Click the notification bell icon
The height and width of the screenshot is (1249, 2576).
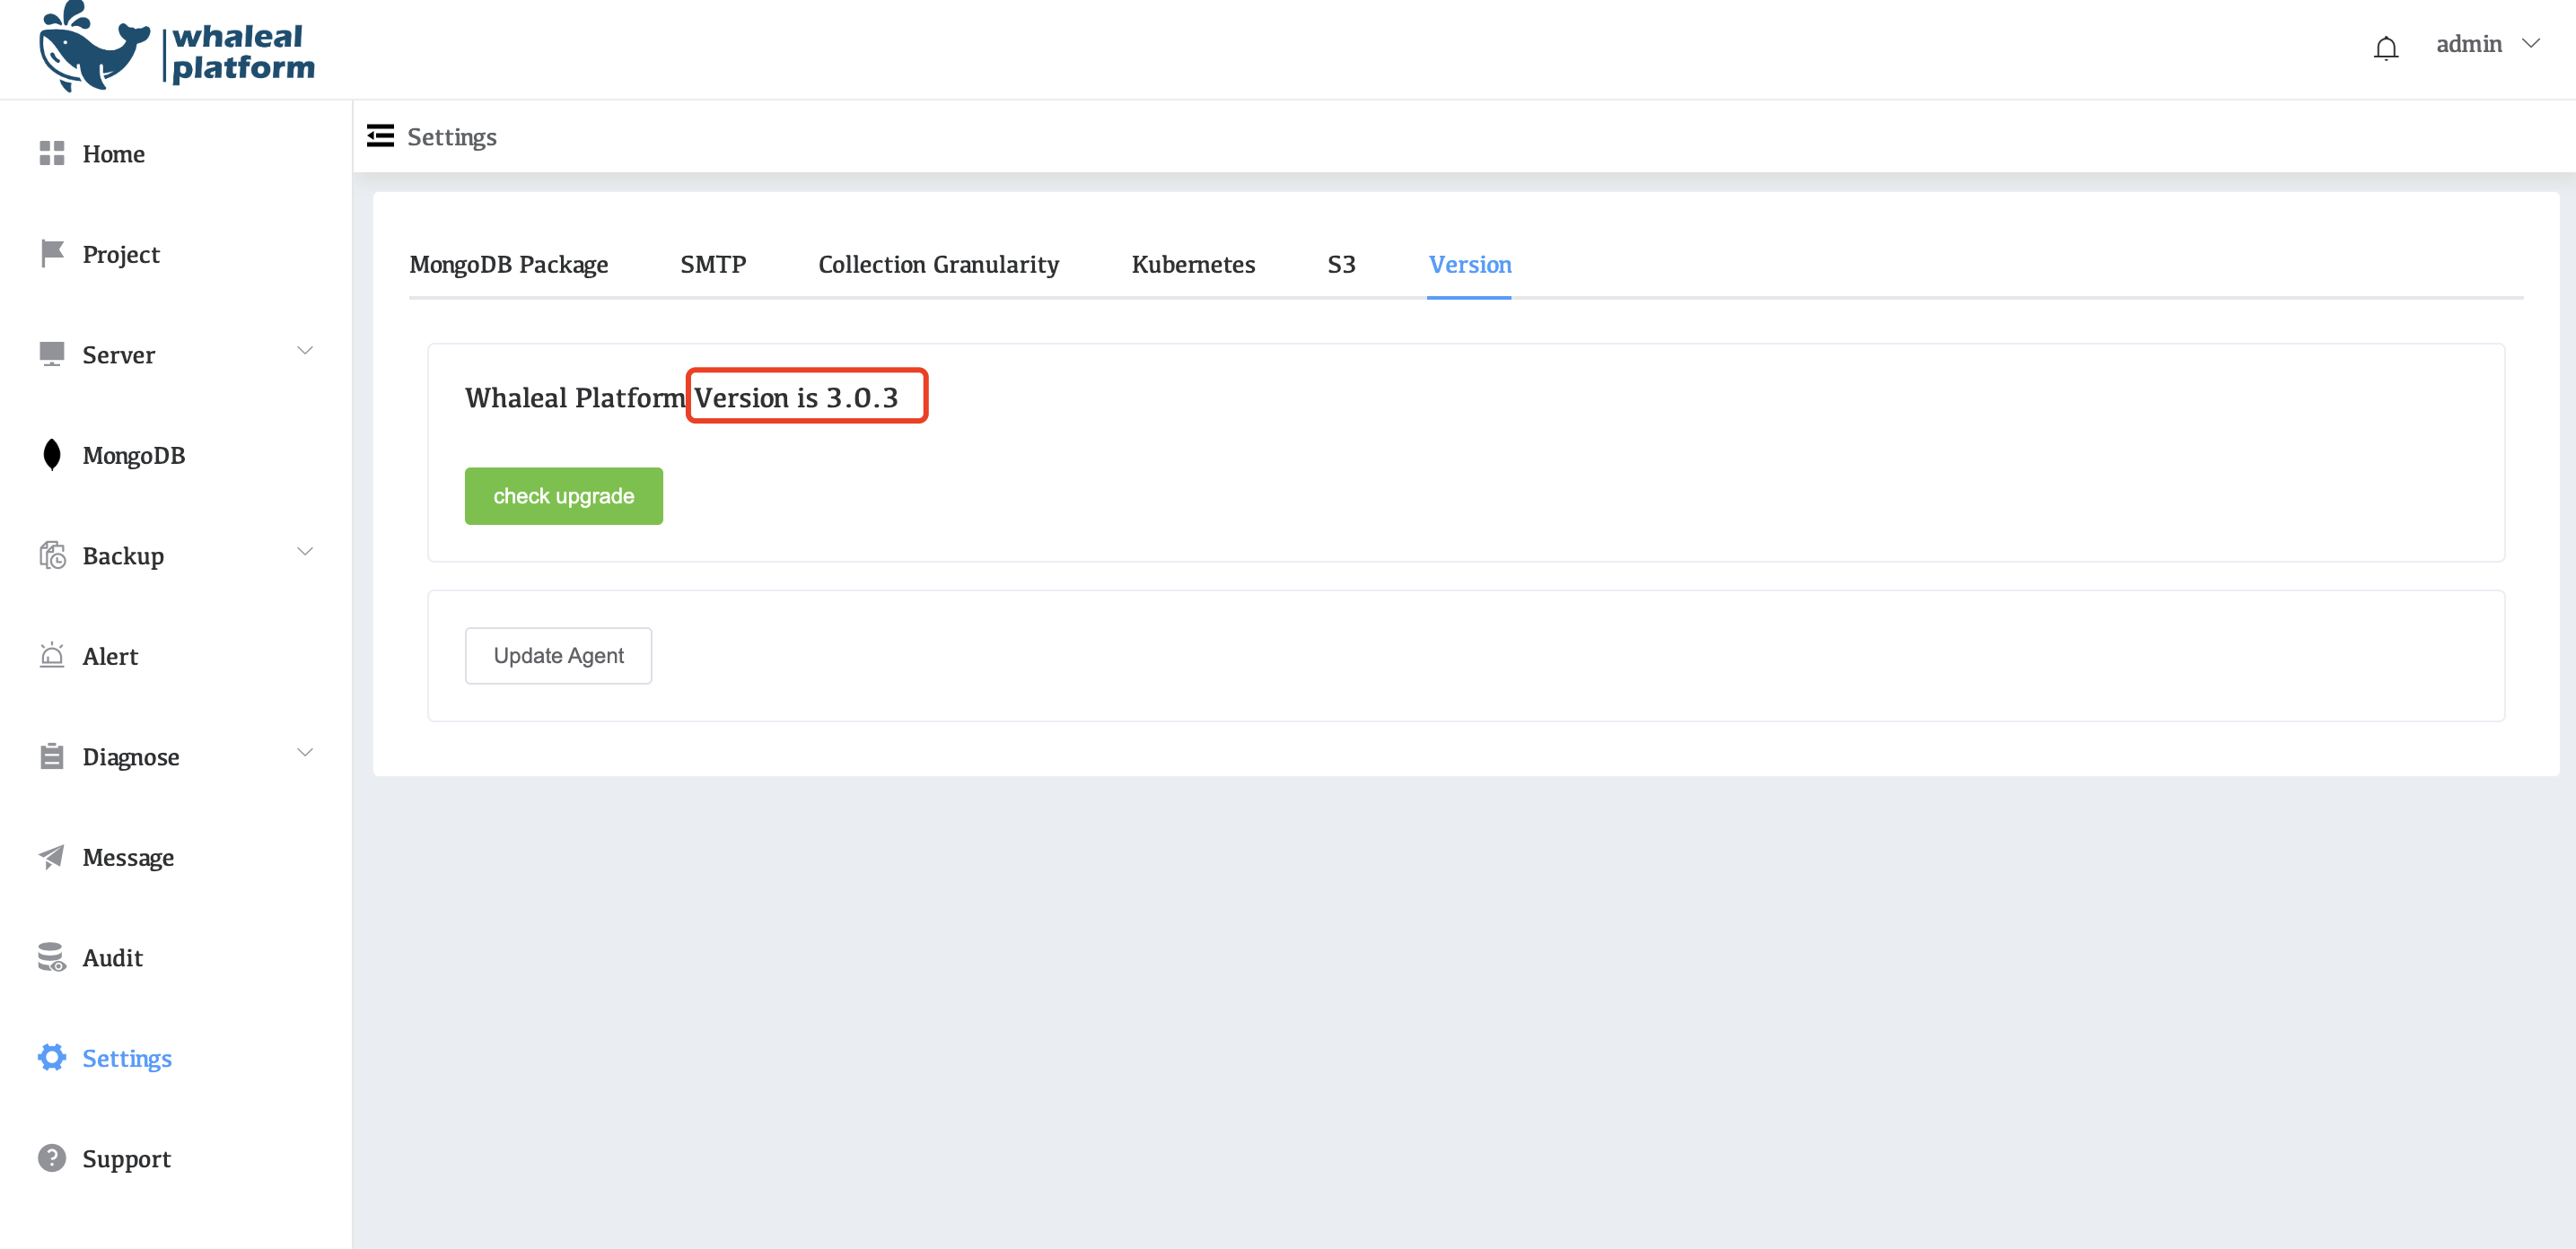[2385, 47]
